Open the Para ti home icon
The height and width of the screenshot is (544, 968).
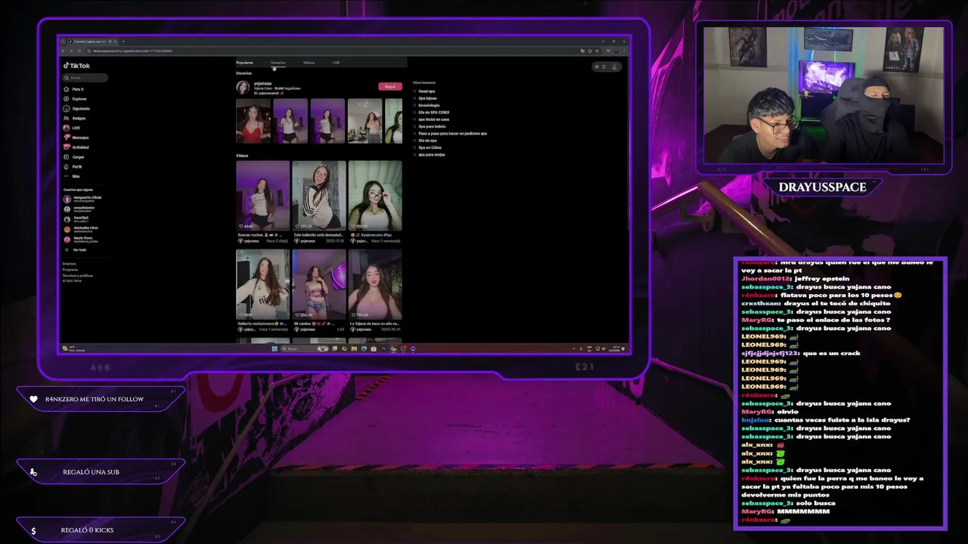pyautogui.click(x=67, y=89)
